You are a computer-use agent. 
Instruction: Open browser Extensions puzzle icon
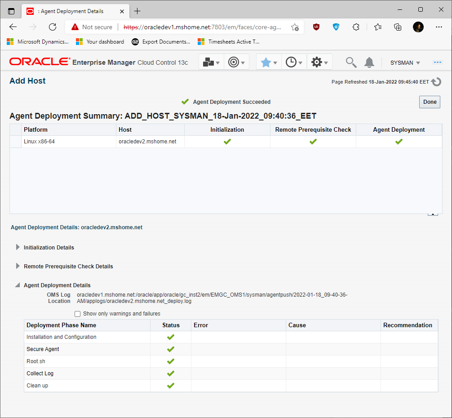(356, 27)
